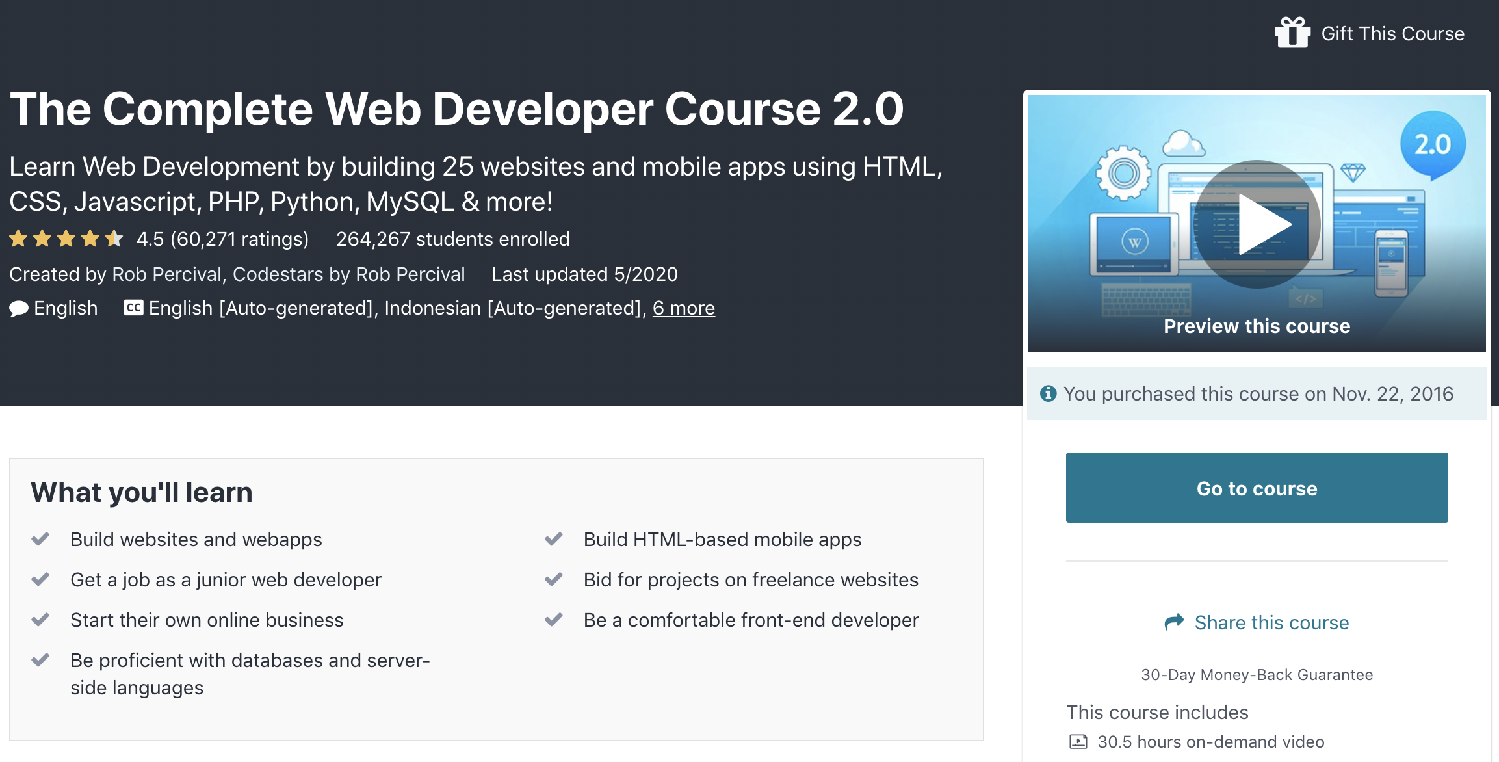Click checkmark next to Build websites and webapps
The height and width of the screenshot is (762, 1499).
(40, 539)
